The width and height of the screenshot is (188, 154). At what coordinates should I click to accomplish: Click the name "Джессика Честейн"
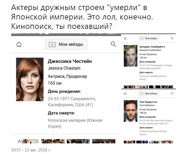click(70, 61)
